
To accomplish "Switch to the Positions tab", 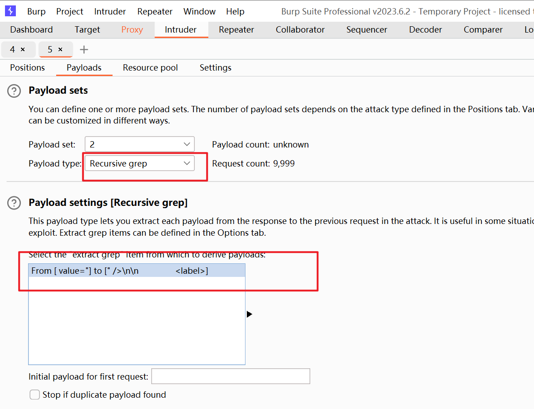I will tap(28, 68).
